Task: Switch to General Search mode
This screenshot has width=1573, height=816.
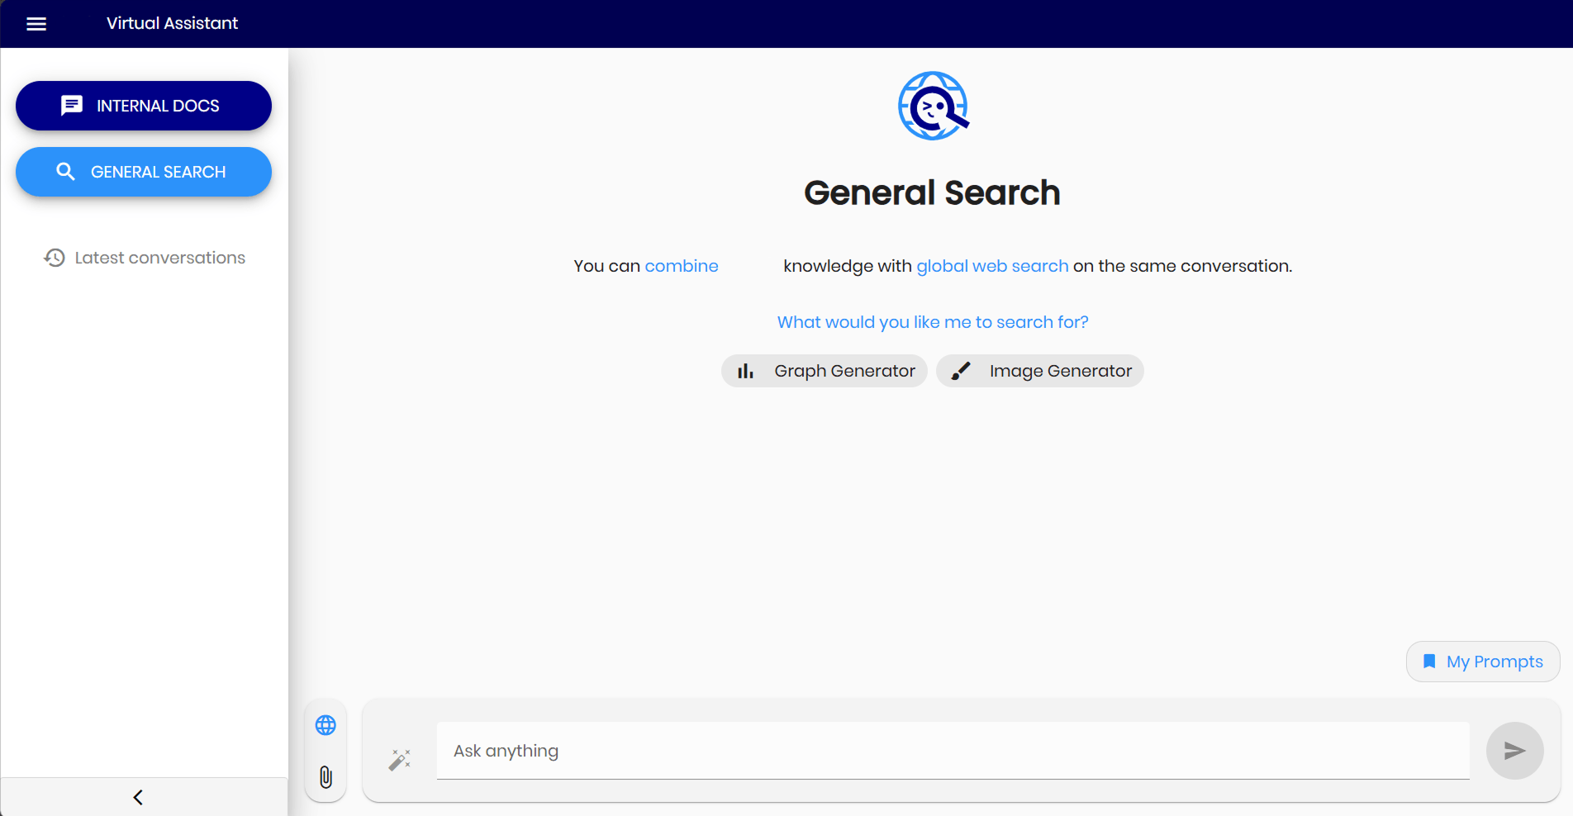Action: point(144,172)
